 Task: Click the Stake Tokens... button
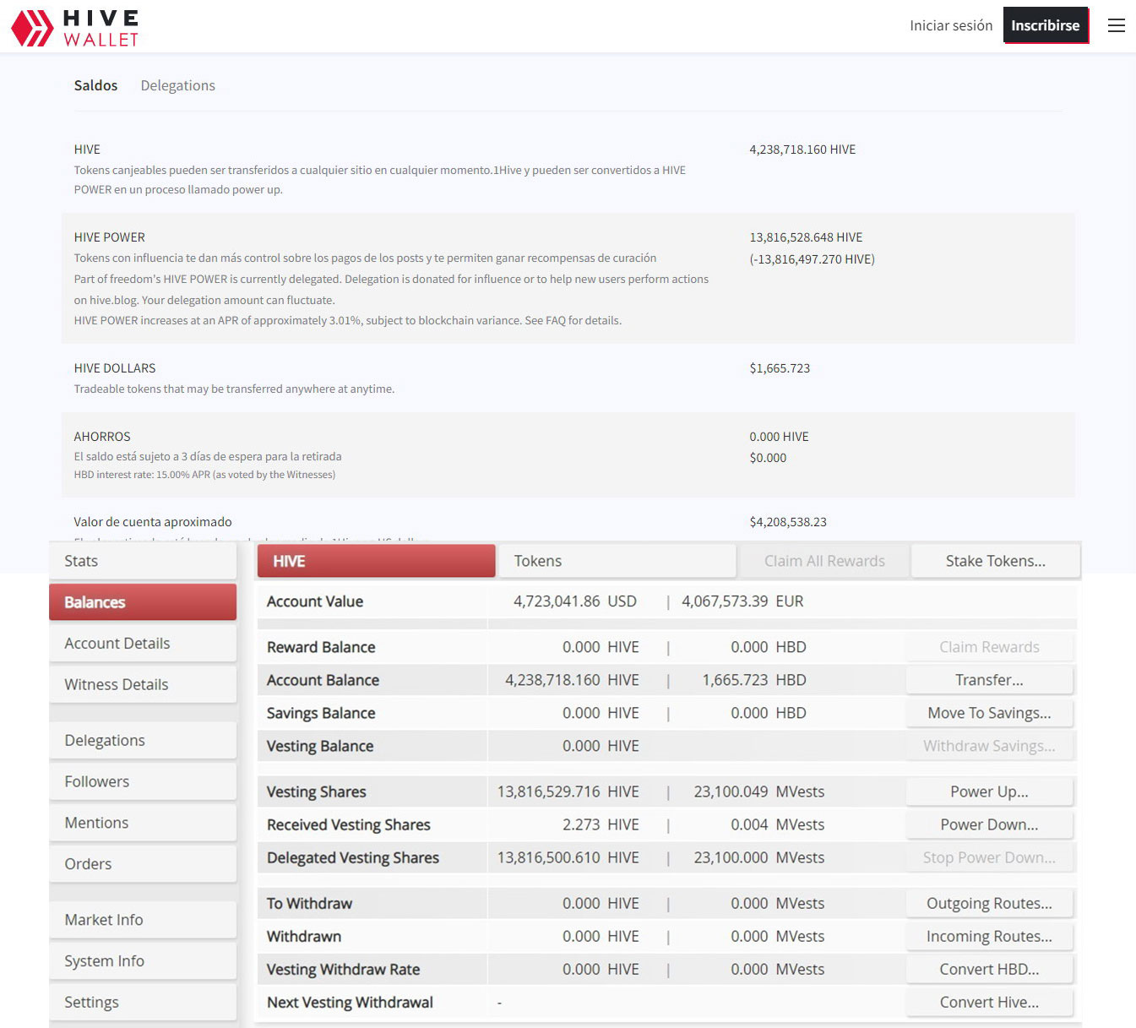point(996,561)
